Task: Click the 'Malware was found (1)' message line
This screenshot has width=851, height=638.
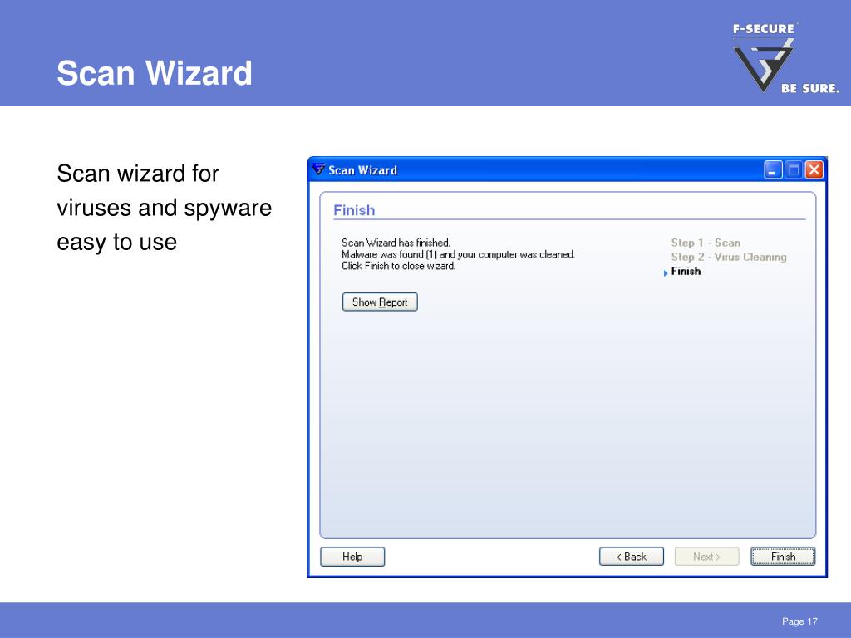Action: tap(458, 254)
